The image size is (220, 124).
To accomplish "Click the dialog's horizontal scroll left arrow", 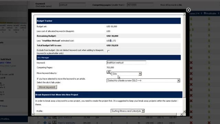I will pyautogui.click(x=33, y=114).
